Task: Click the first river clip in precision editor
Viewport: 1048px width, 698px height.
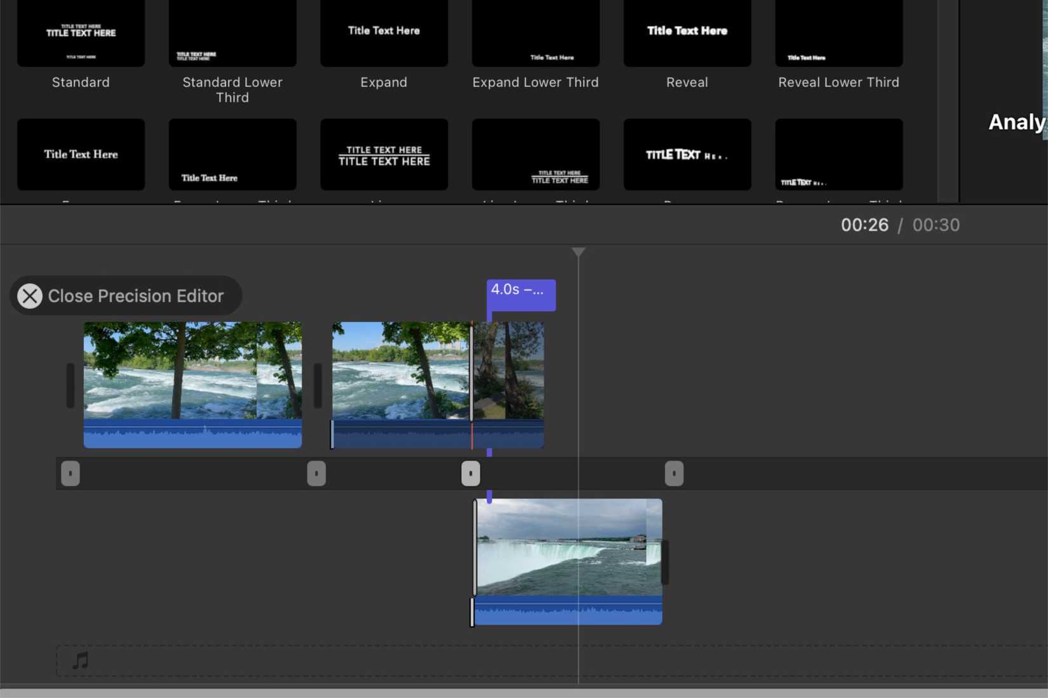Action: click(x=192, y=371)
